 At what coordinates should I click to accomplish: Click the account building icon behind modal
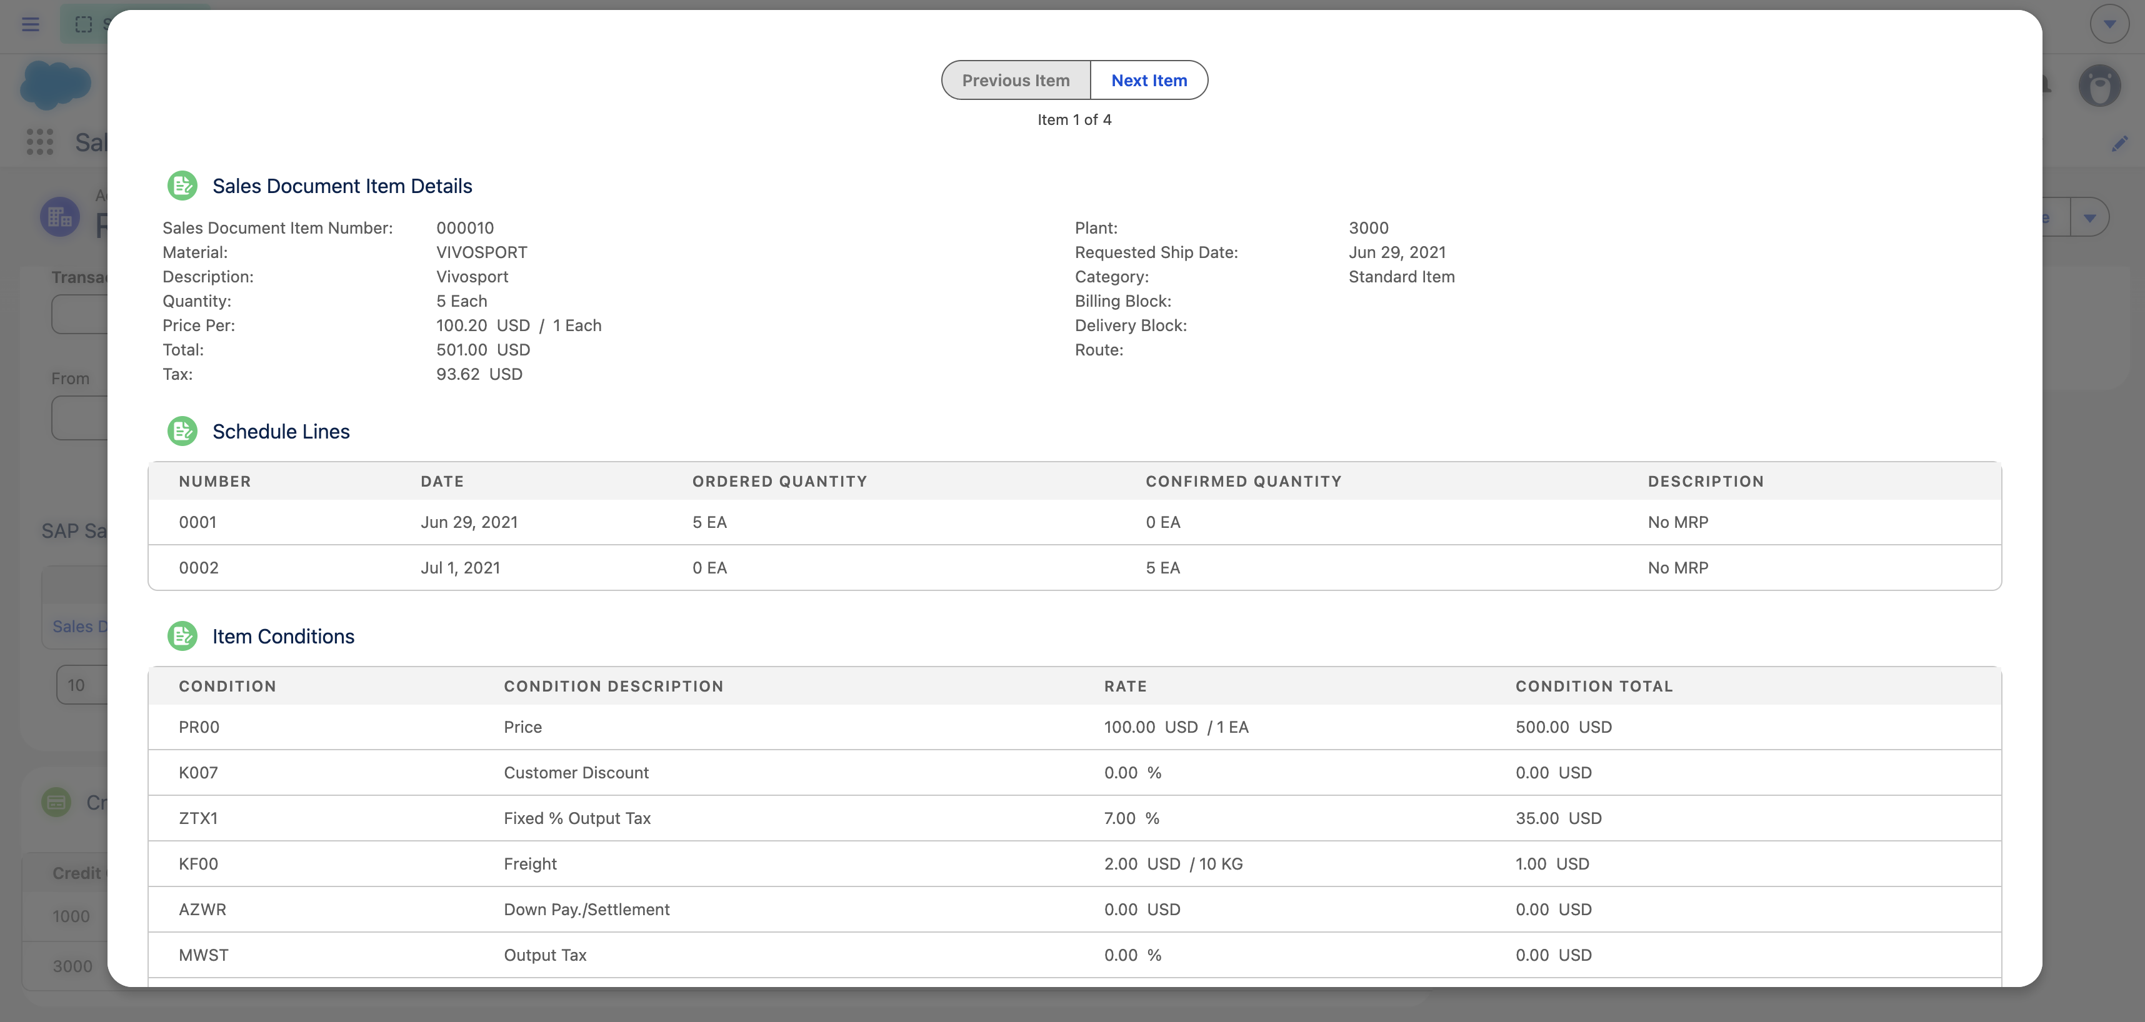tap(60, 217)
